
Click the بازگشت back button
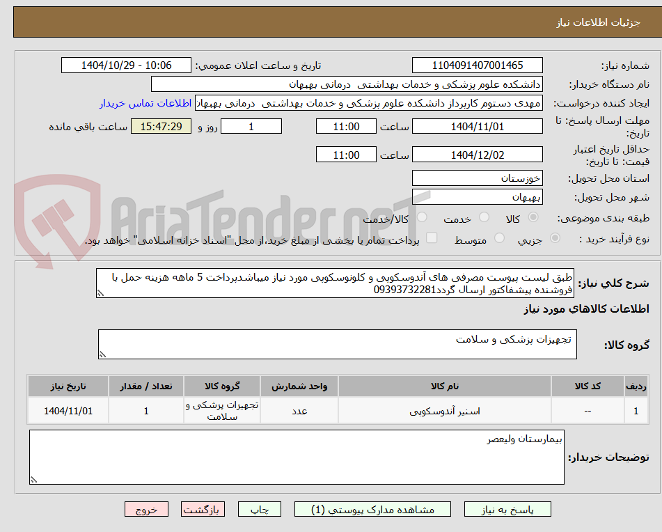coord(203,509)
